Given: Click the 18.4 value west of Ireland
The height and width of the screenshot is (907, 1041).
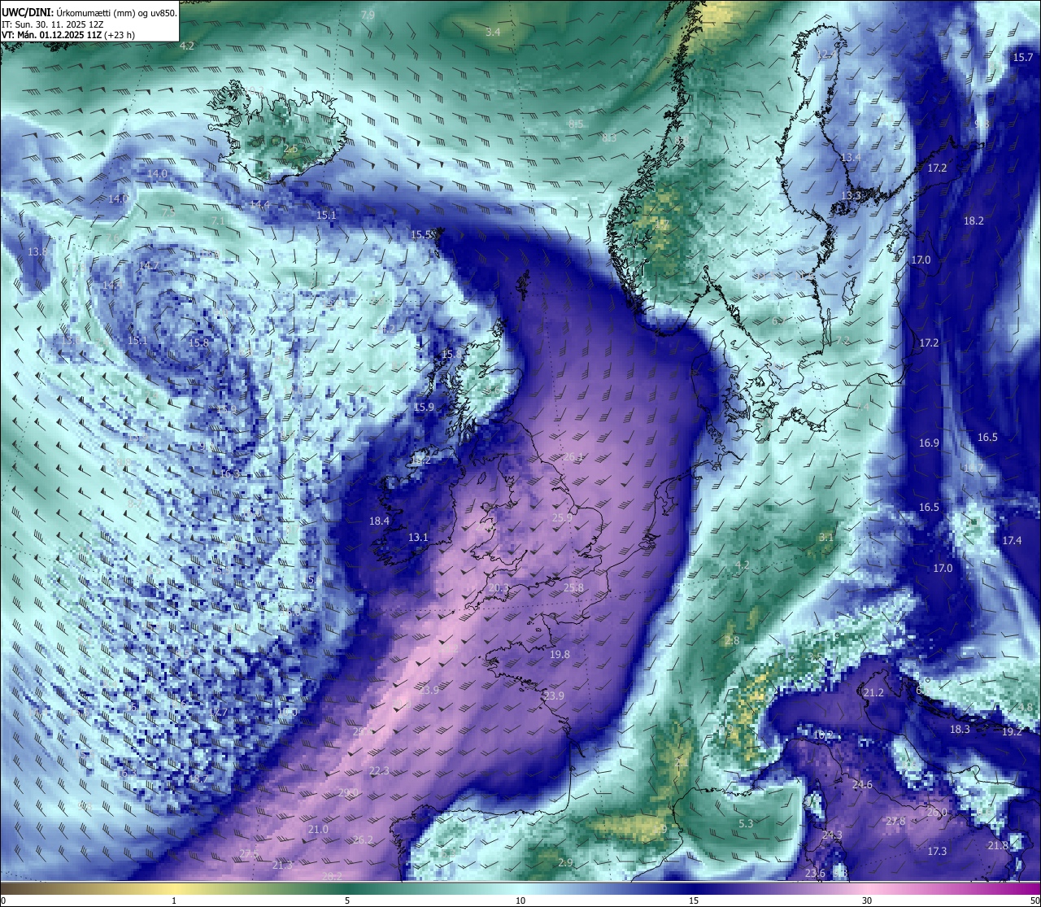Looking at the screenshot, I should click(x=379, y=521).
